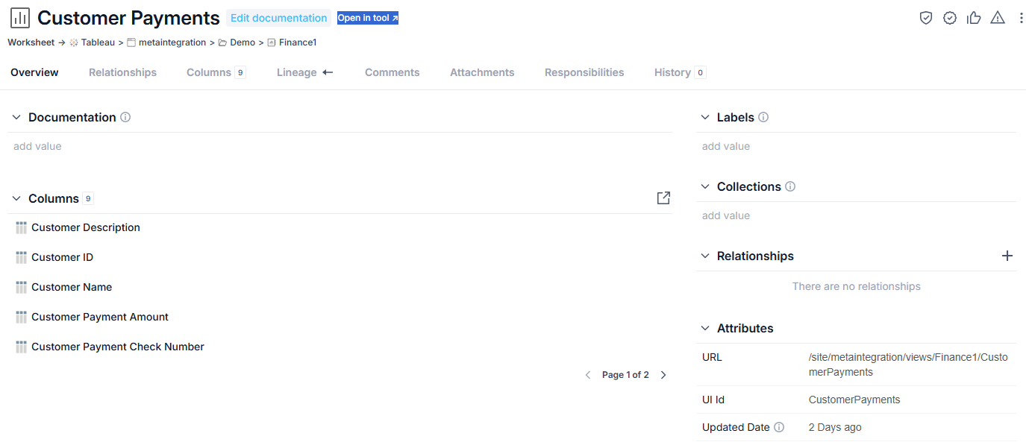The image size is (1026, 445).
Task: Click the thumbs up icon
Action: click(974, 18)
